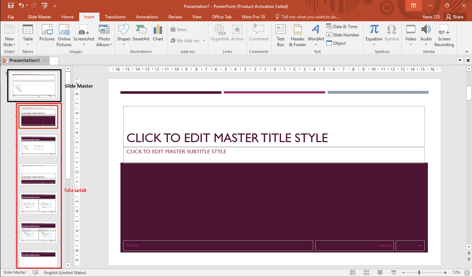Insert a Chart

coord(158,35)
